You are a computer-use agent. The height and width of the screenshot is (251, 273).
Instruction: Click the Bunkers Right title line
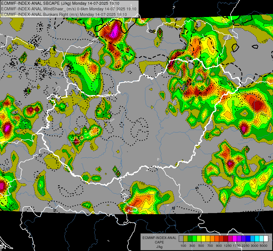[64, 15]
